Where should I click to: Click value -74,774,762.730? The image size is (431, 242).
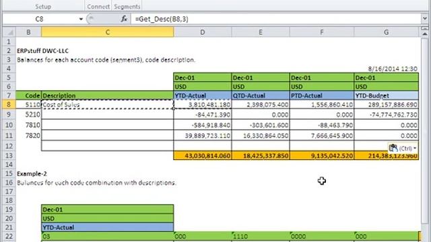coord(386,114)
